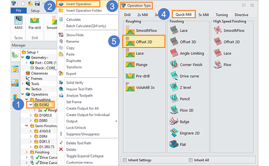The width and height of the screenshot is (269, 166).
Task: Select the Z level finishing operation
Action: click(x=181, y=87)
